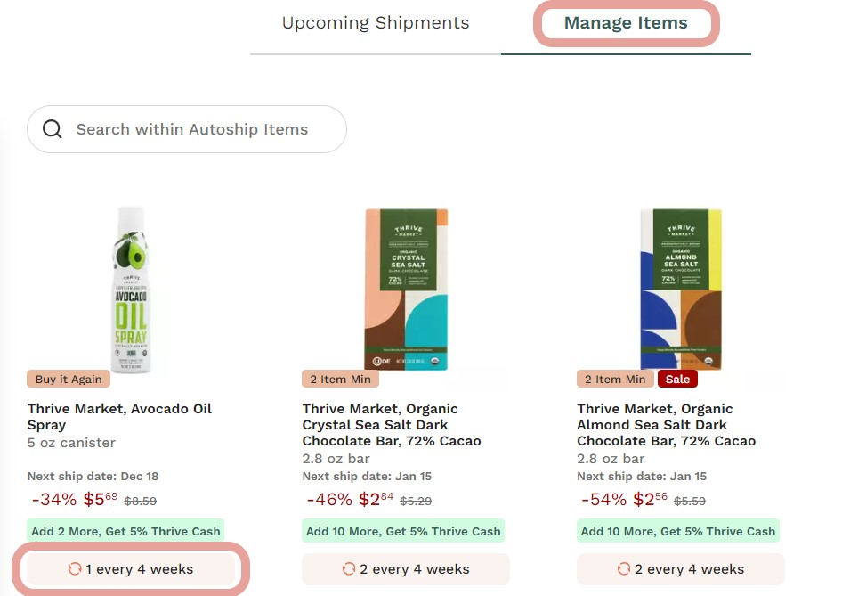Click the Buy it Again badge
This screenshot has height=596, width=842.
(x=69, y=379)
